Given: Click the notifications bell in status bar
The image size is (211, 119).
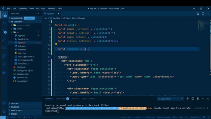Looking at the screenshot, I should (x=208, y=117).
